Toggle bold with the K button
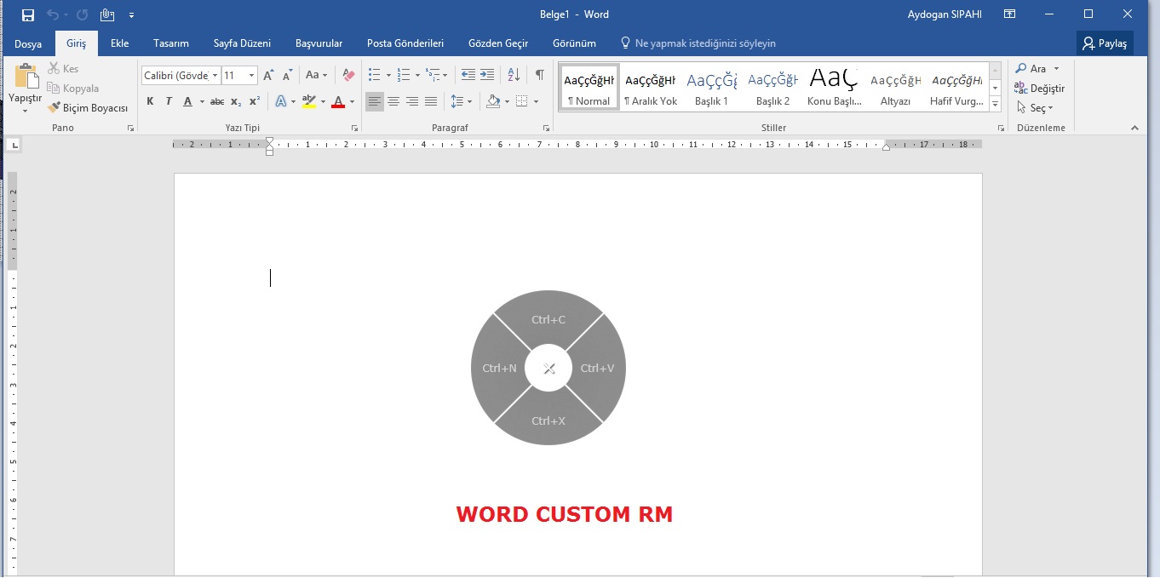The height and width of the screenshot is (578, 1160). click(x=150, y=101)
